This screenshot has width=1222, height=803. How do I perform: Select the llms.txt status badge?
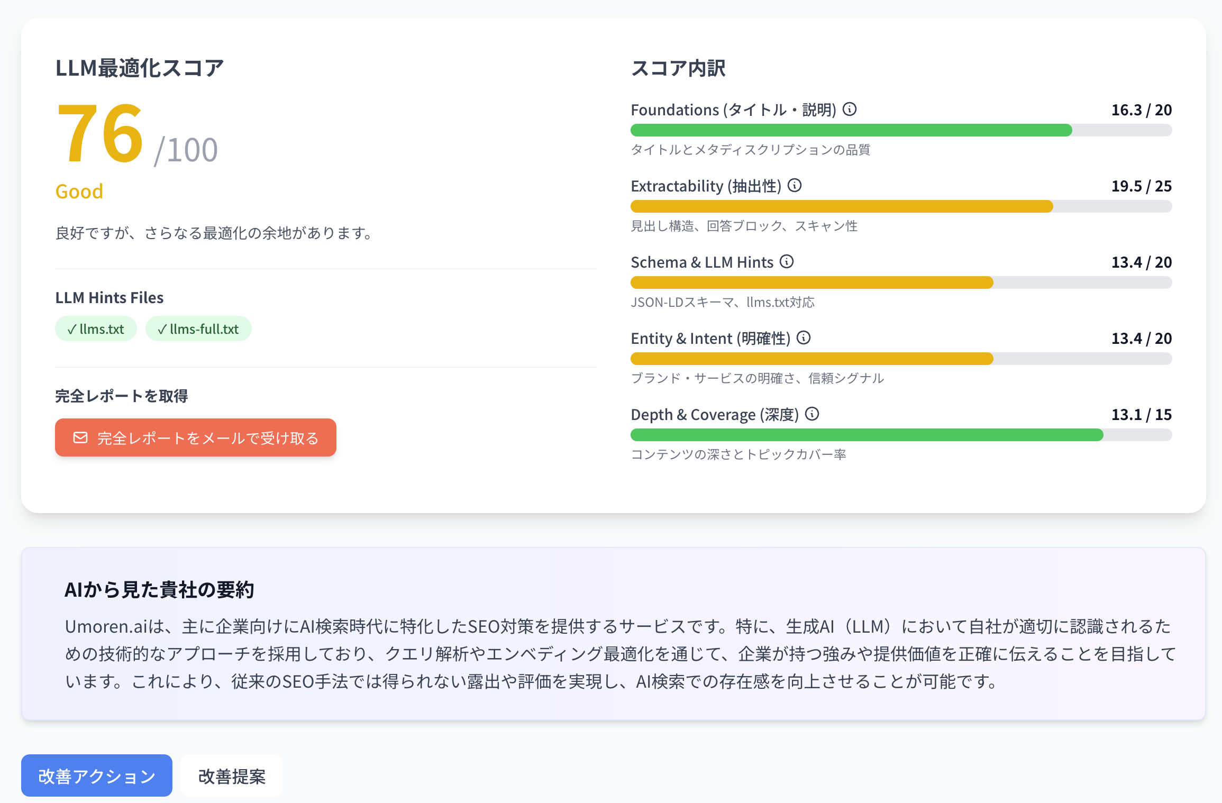pyautogui.click(x=96, y=328)
